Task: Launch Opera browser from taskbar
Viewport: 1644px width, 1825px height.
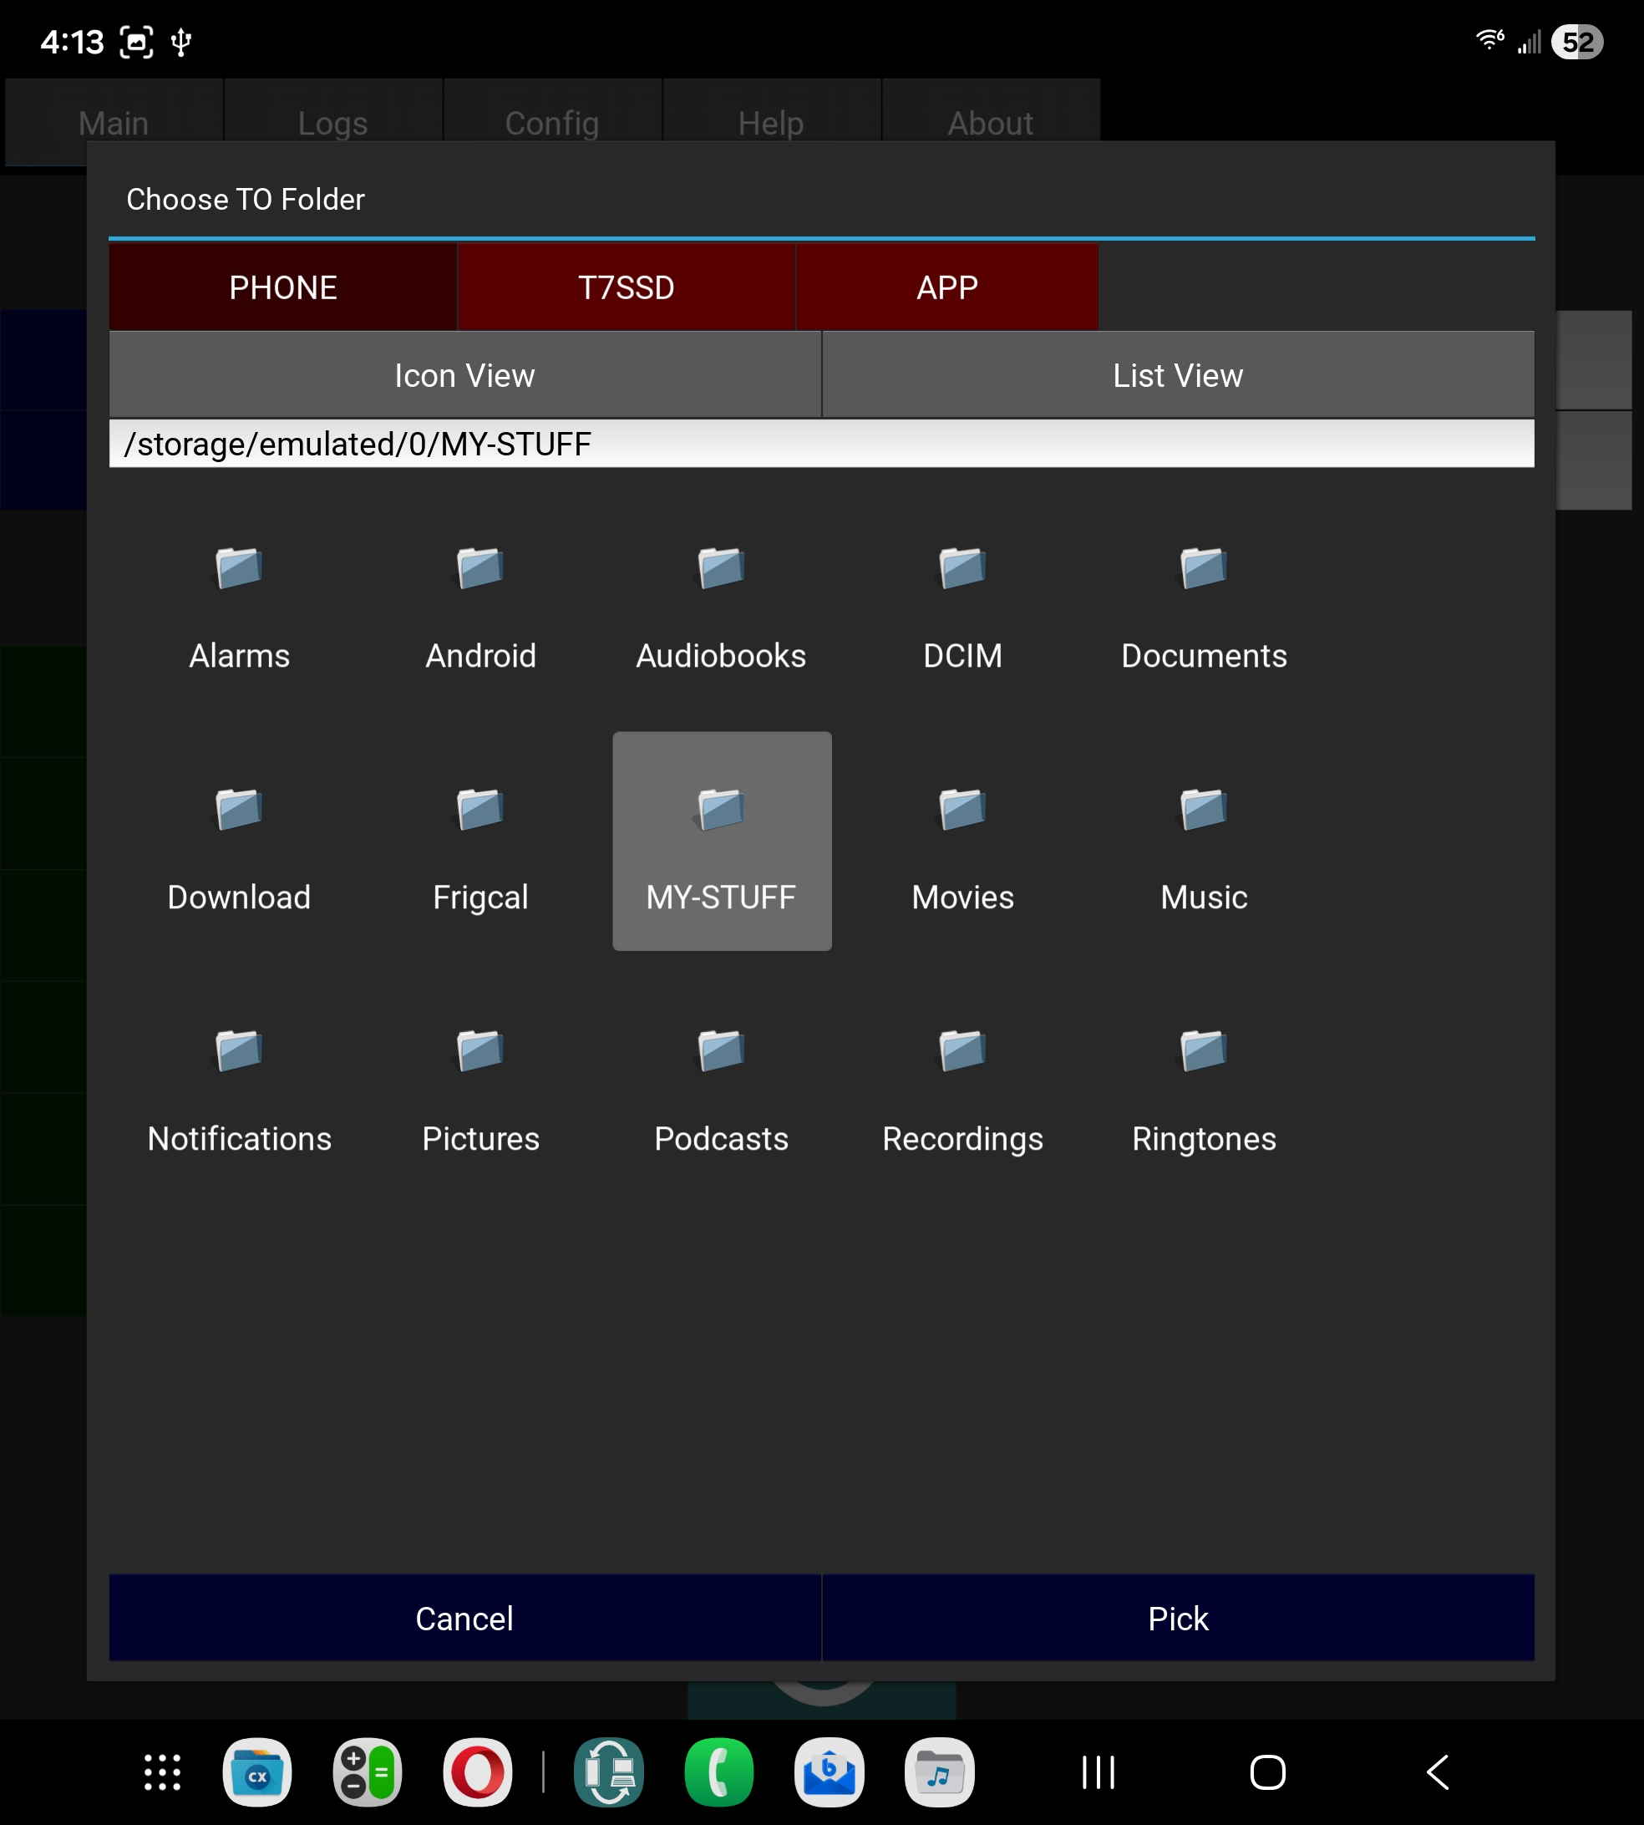Action: click(477, 1772)
